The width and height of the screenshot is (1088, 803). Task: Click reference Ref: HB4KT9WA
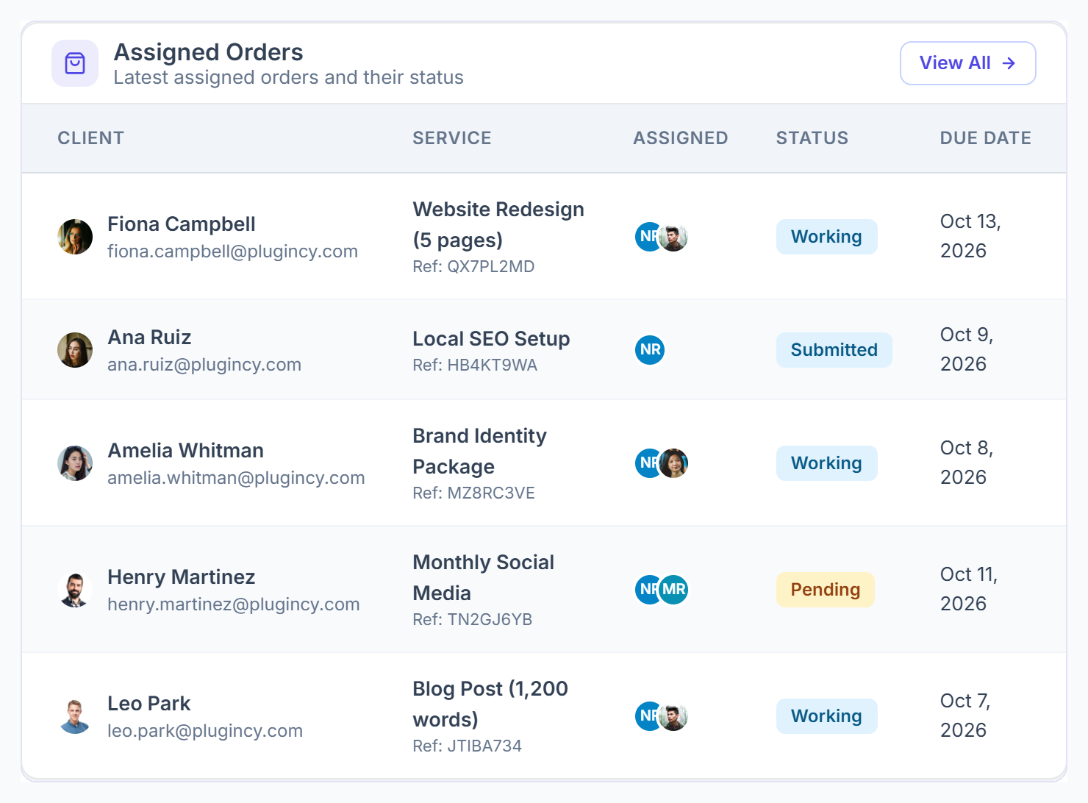(475, 365)
